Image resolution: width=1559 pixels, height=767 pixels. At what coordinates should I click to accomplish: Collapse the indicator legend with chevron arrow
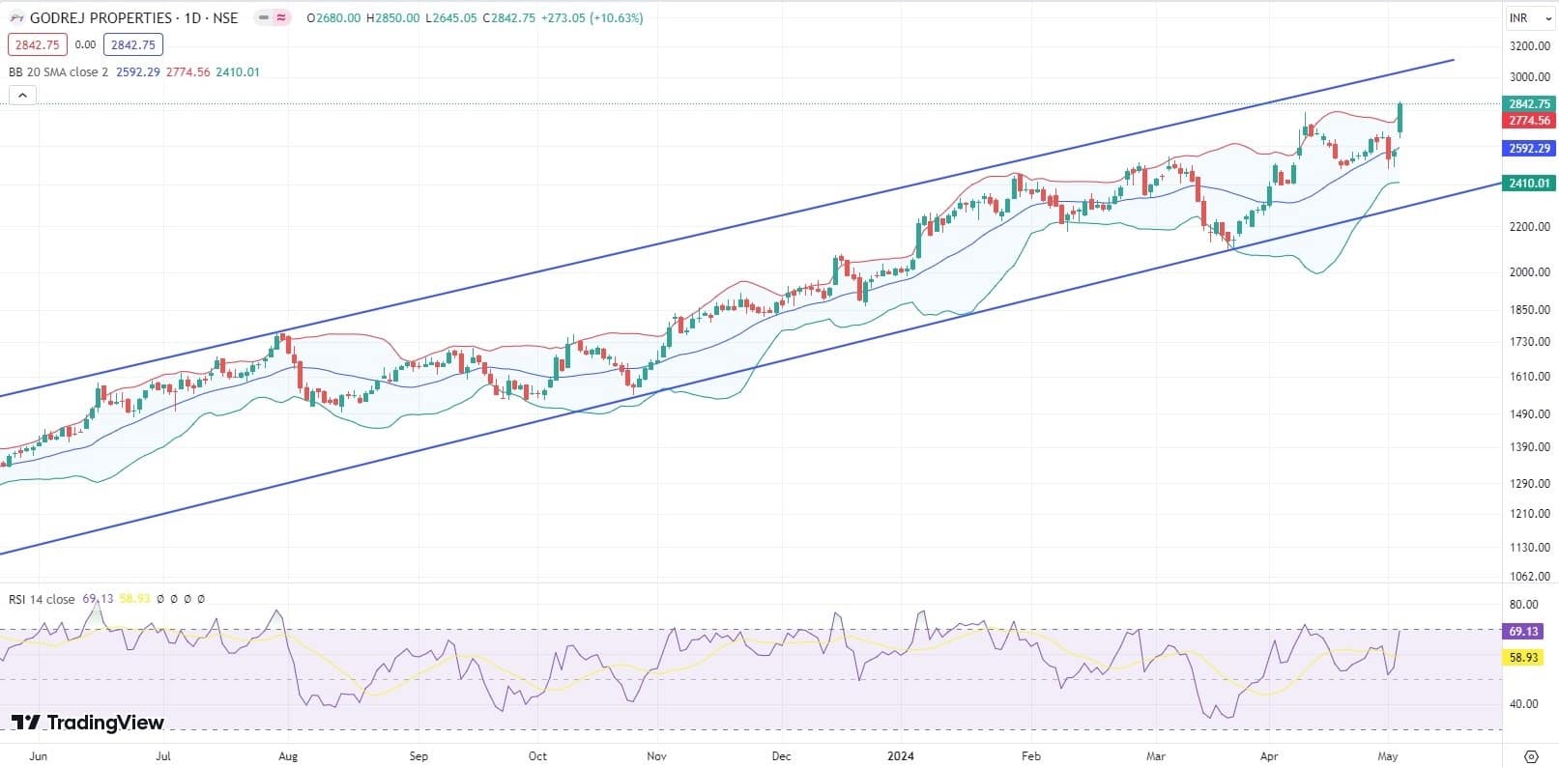click(22, 95)
